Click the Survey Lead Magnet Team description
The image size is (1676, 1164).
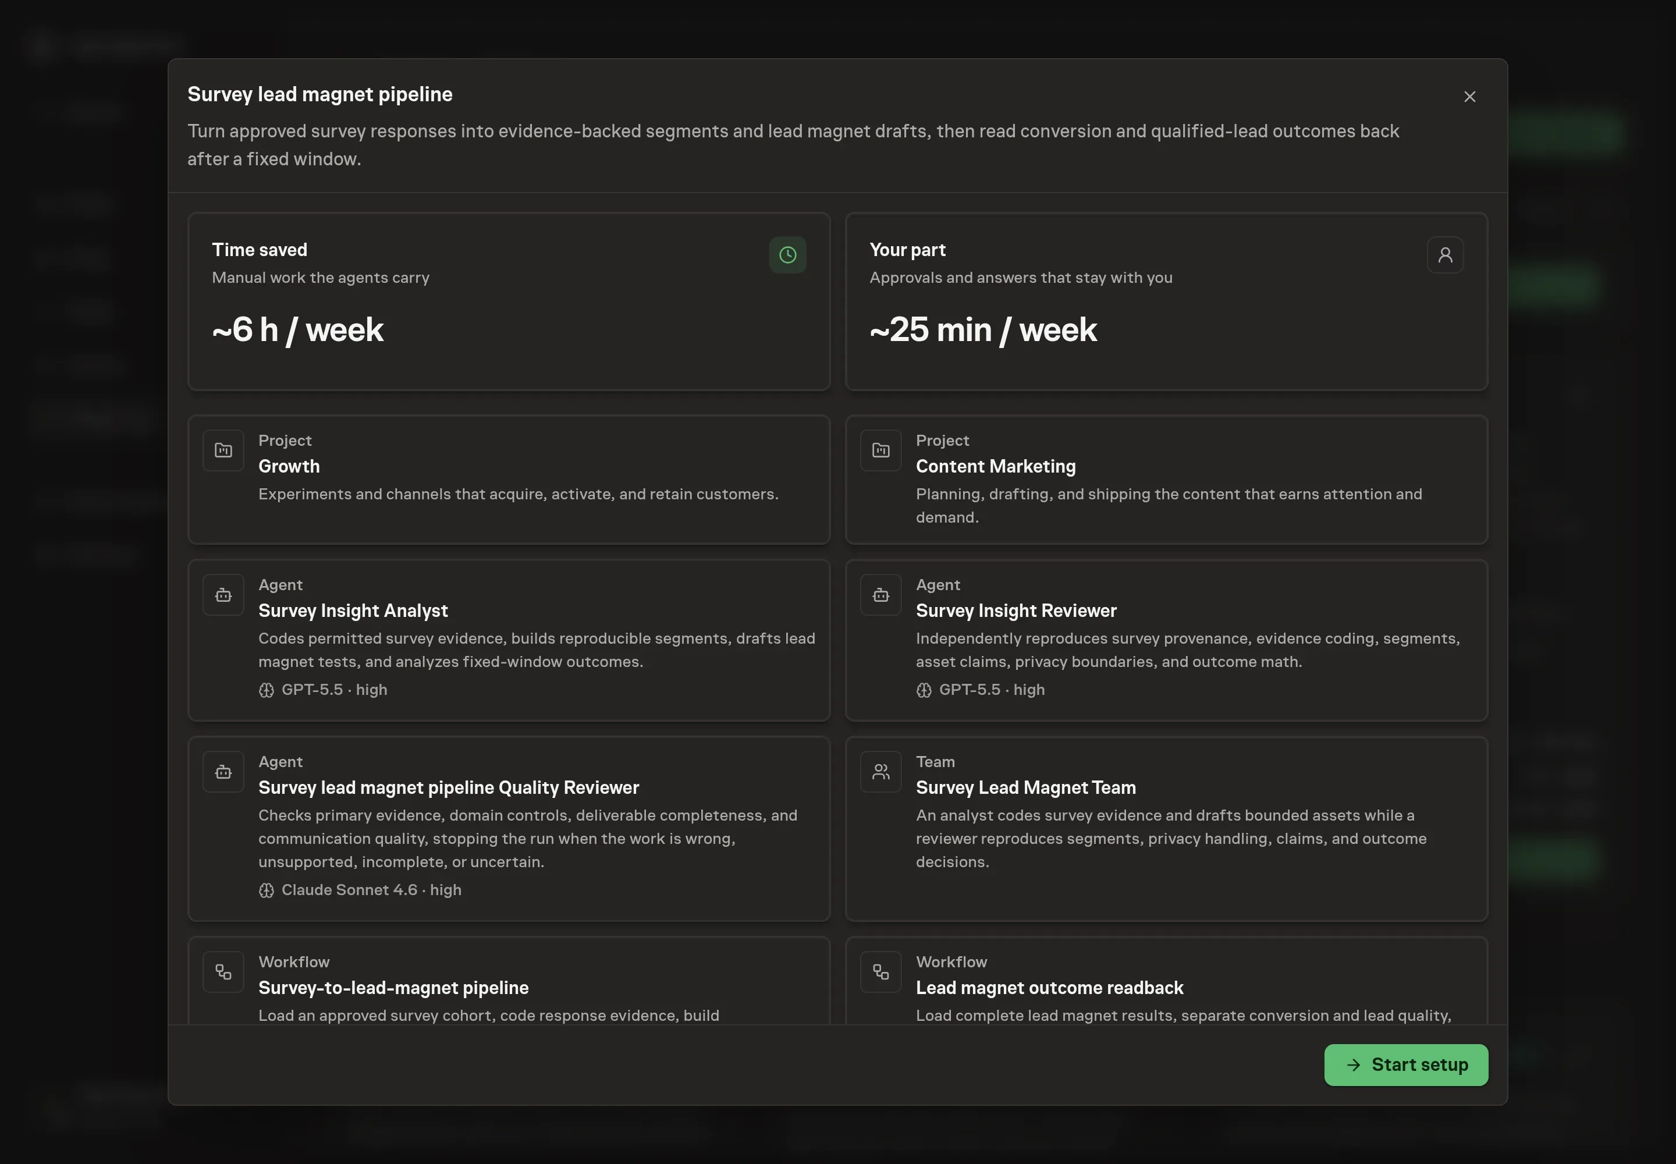(1171, 839)
